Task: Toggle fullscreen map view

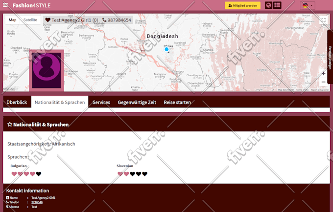Action: (x=323, y=21)
